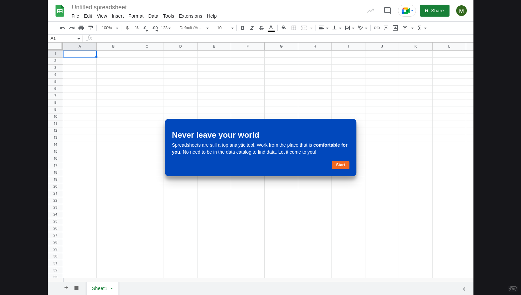Click the Start button in the dialog
This screenshot has height=295, width=521.
[340, 165]
